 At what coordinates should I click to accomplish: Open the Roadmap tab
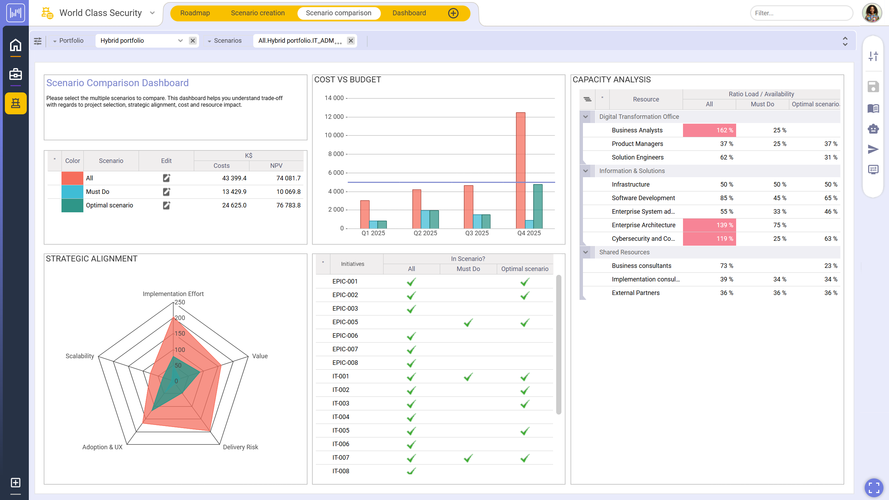195,13
